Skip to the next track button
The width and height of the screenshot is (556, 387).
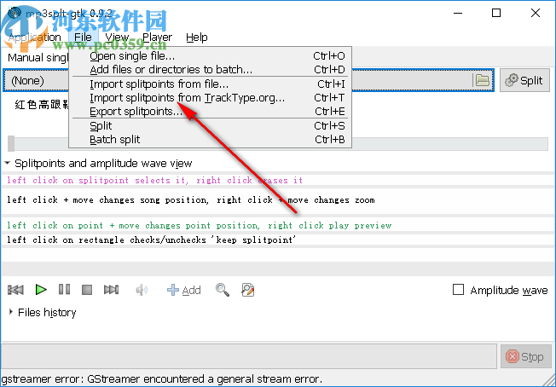coord(111,290)
